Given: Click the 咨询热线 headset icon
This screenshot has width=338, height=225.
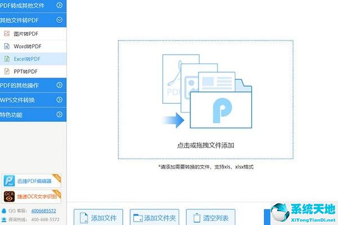Looking at the screenshot, I should point(4,219).
